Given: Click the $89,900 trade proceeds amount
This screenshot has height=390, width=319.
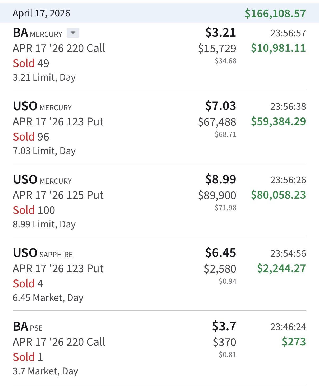Looking at the screenshot, I should (x=217, y=195).
